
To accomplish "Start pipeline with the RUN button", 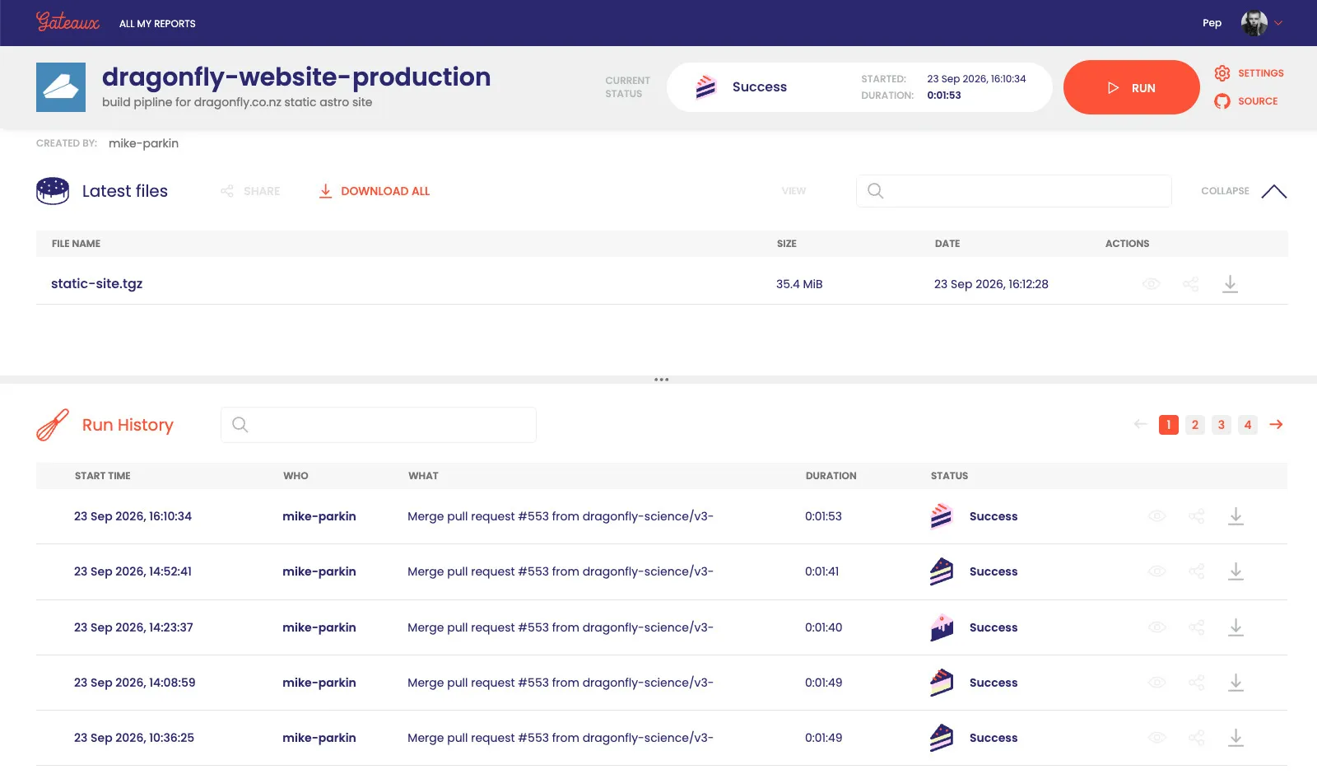I will pos(1131,87).
